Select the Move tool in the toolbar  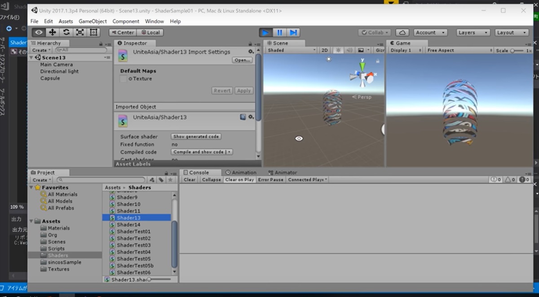[53, 32]
